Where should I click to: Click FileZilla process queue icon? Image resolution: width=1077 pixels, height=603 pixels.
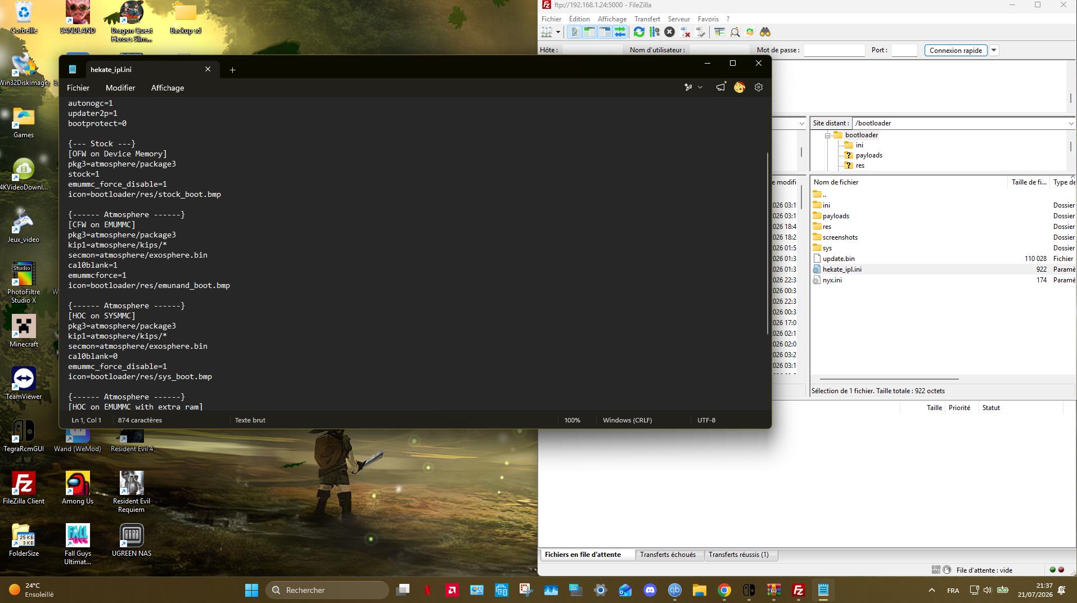click(654, 32)
